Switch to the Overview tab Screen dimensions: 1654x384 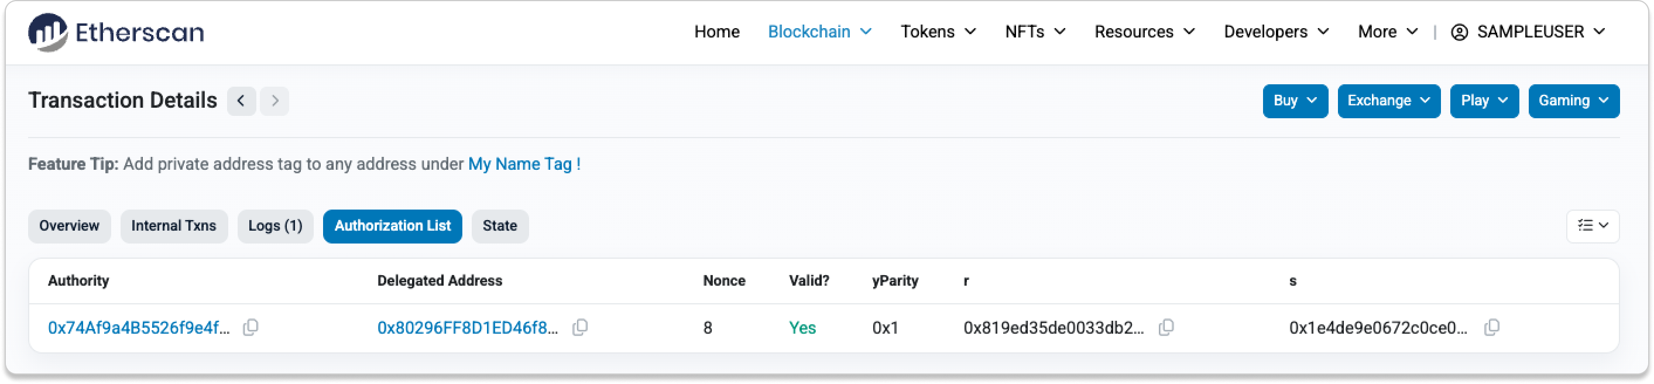click(69, 226)
